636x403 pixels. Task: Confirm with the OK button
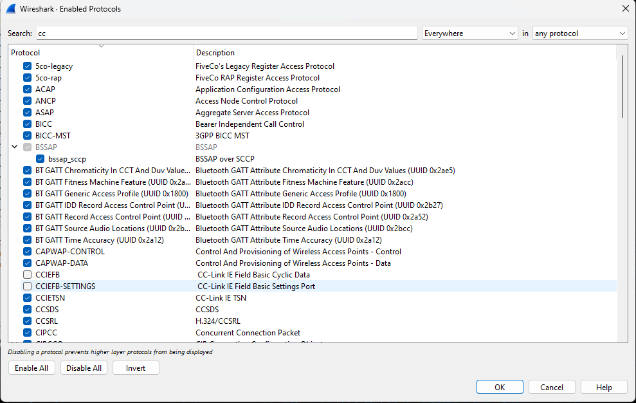coord(500,387)
